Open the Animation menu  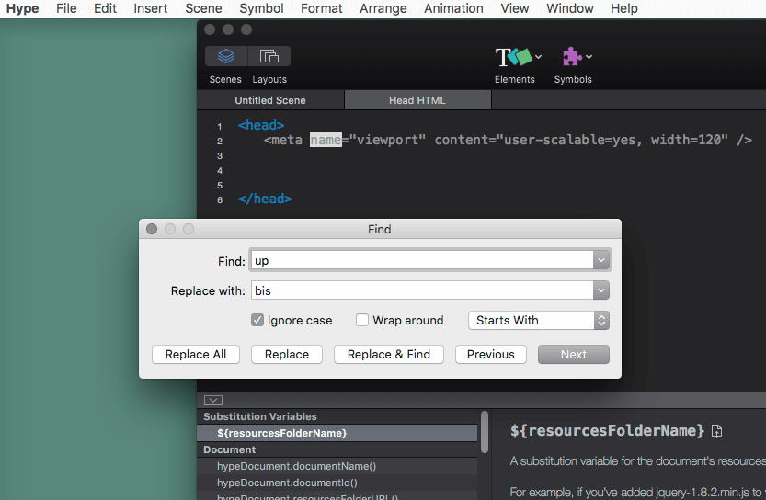point(453,8)
